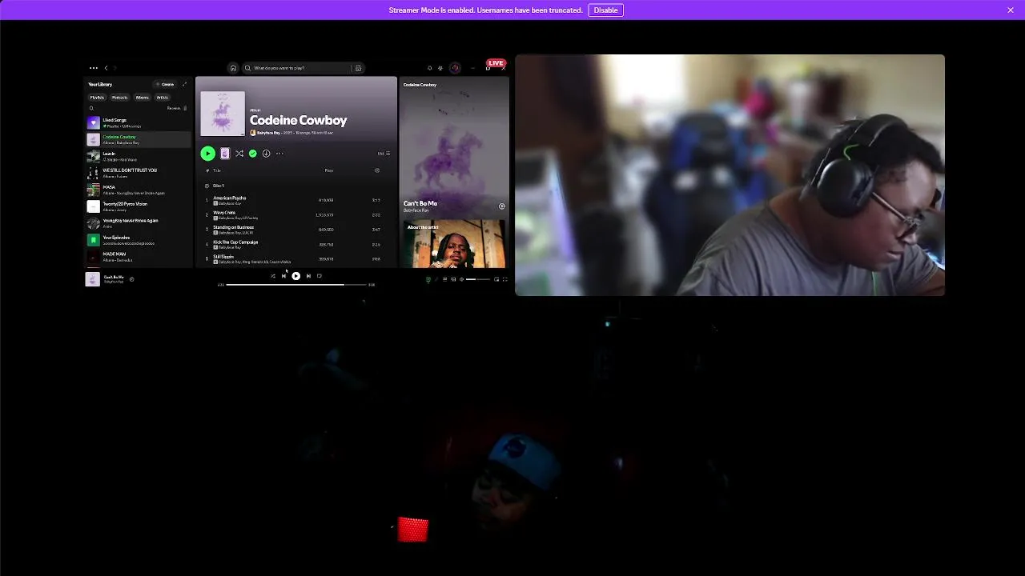Viewport: 1025px width, 576px height.
Task: Download the album with arrow icon
Action: [x=266, y=154]
